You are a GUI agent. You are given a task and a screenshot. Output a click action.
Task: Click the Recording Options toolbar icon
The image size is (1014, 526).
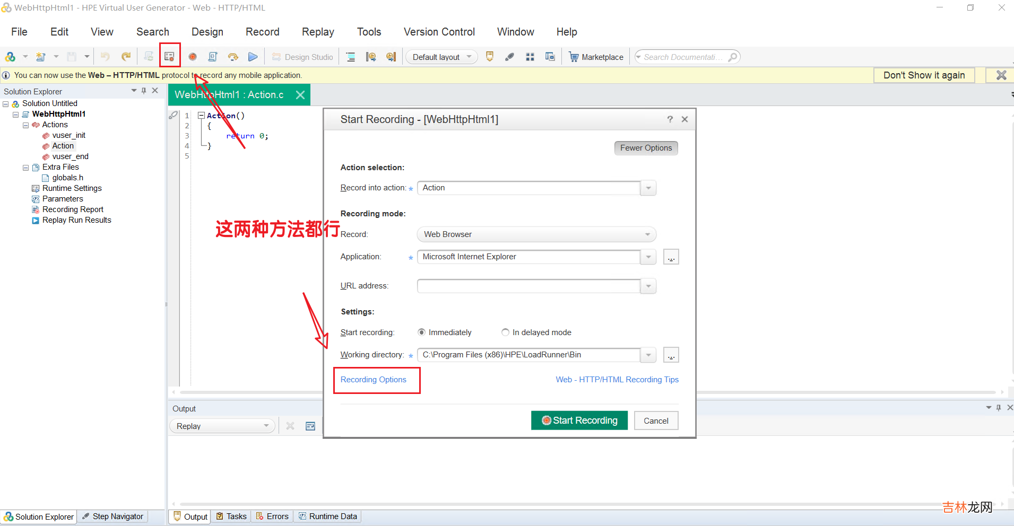point(169,57)
